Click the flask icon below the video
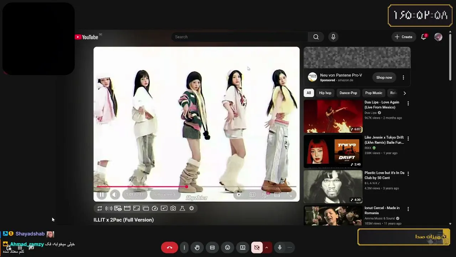Viewport: 456px width, 257px height. point(182,208)
